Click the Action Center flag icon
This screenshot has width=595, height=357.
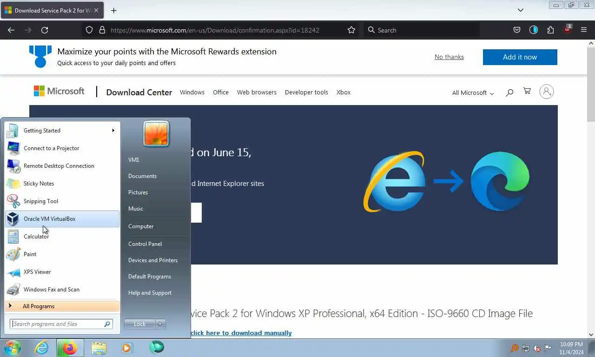click(548, 348)
